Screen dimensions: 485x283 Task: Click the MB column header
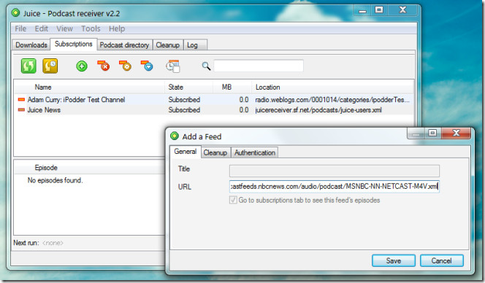click(x=232, y=87)
